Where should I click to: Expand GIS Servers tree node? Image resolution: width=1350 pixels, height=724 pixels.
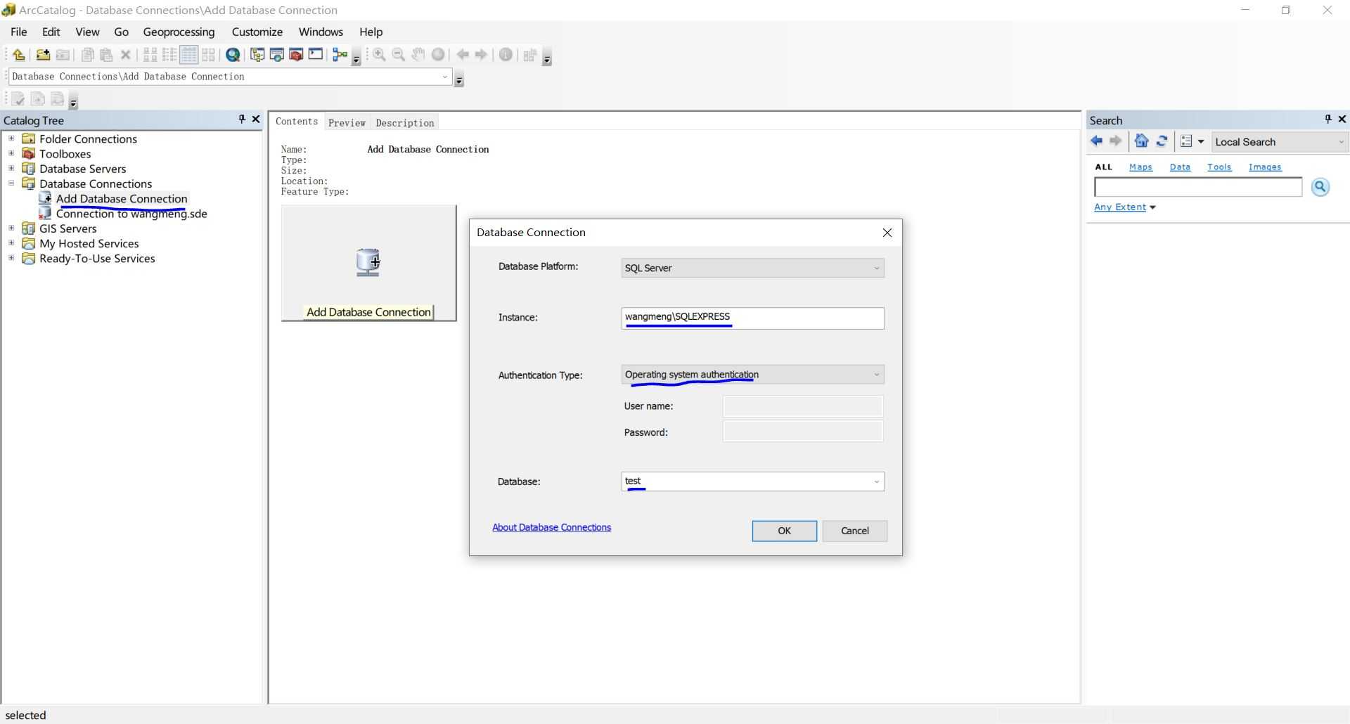(11, 228)
